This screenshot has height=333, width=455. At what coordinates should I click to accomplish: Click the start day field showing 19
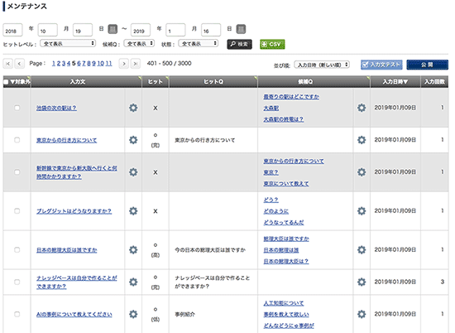[83, 30]
